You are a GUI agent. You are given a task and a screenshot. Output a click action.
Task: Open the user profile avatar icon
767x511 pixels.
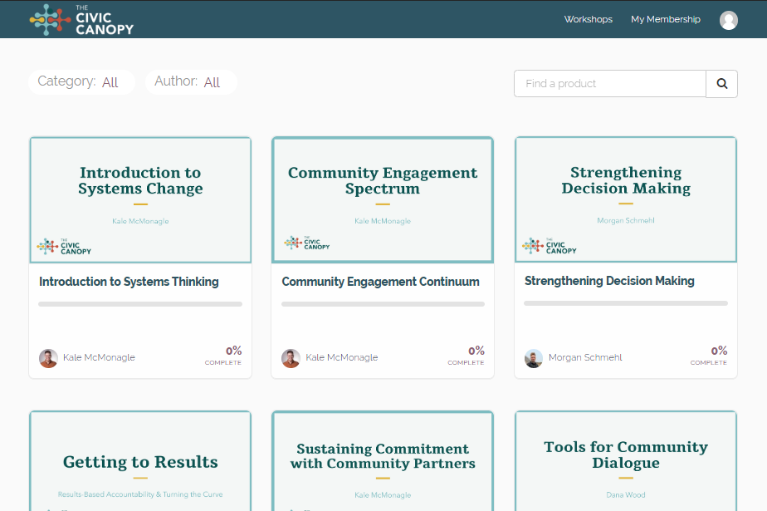pos(728,20)
